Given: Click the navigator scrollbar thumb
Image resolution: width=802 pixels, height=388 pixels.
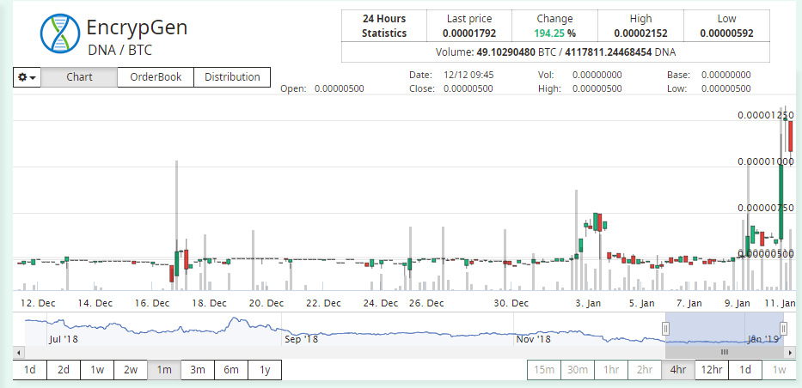Looking at the screenshot, I should pos(724,352).
